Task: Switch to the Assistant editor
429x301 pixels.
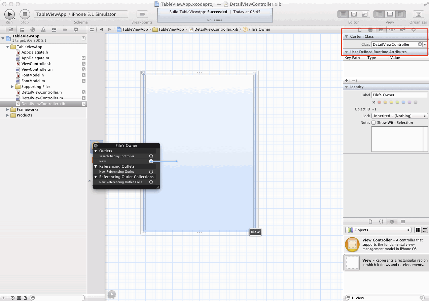Action: point(354,14)
